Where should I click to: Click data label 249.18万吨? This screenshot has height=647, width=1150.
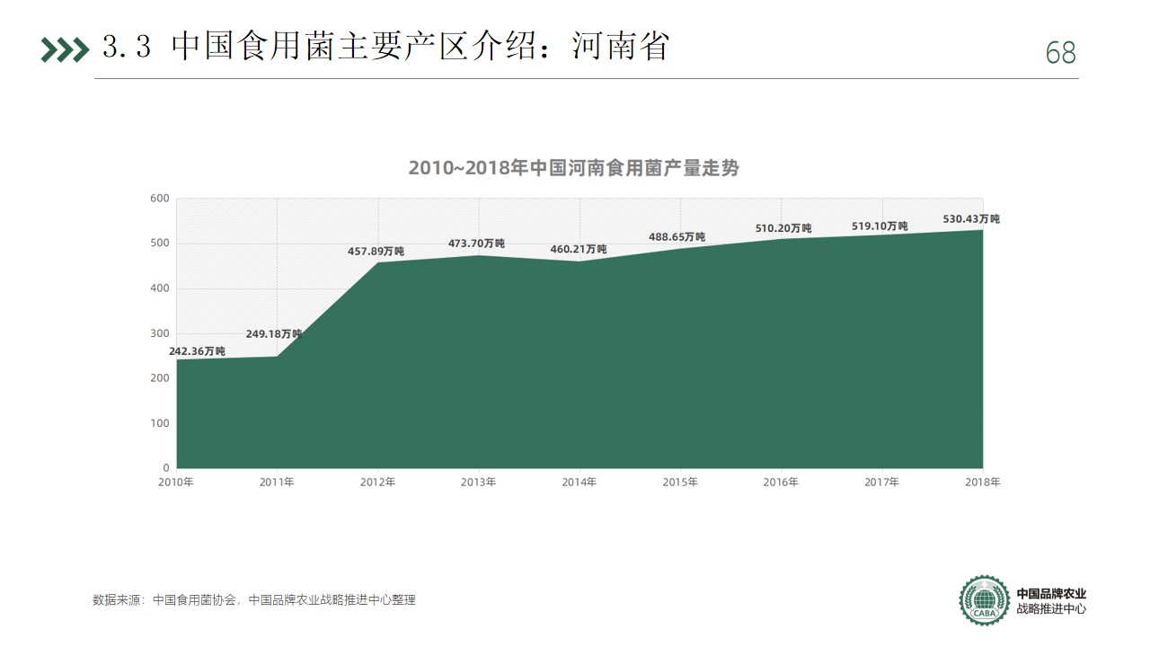(x=273, y=333)
